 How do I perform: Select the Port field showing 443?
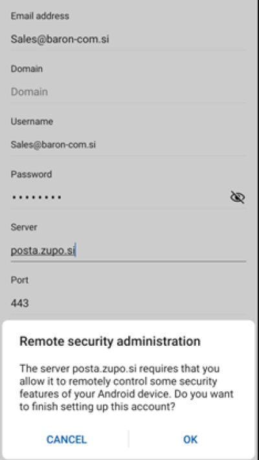click(x=128, y=303)
